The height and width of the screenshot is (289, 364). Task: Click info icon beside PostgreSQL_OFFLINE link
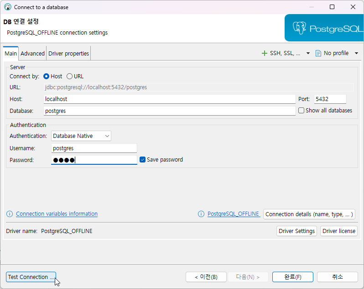201,214
